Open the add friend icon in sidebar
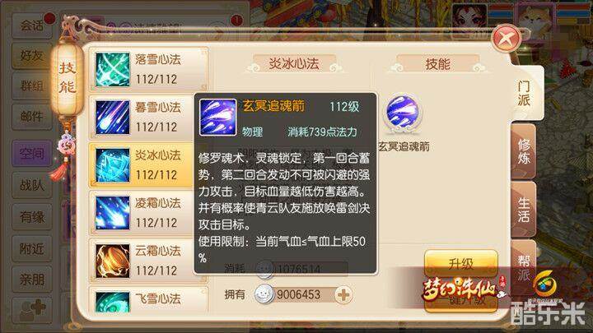The image size is (593, 333). [32, 310]
